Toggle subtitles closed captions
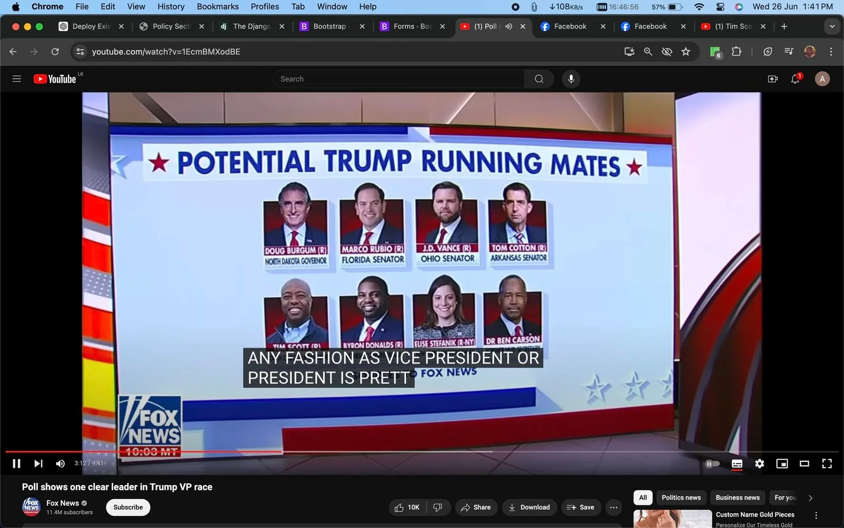 tap(737, 464)
